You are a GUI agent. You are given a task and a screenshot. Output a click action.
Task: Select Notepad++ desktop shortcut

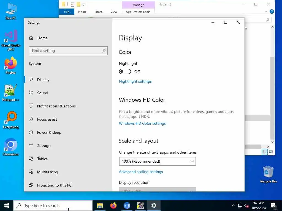11,93
